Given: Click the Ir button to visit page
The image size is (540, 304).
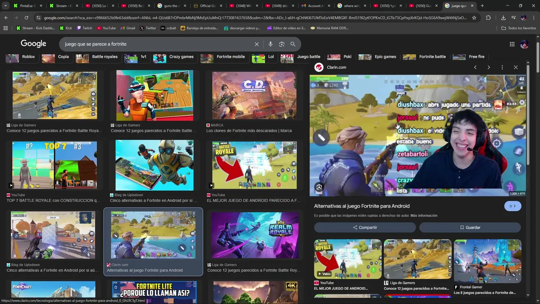Looking at the screenshot, I should pos(513,206).
